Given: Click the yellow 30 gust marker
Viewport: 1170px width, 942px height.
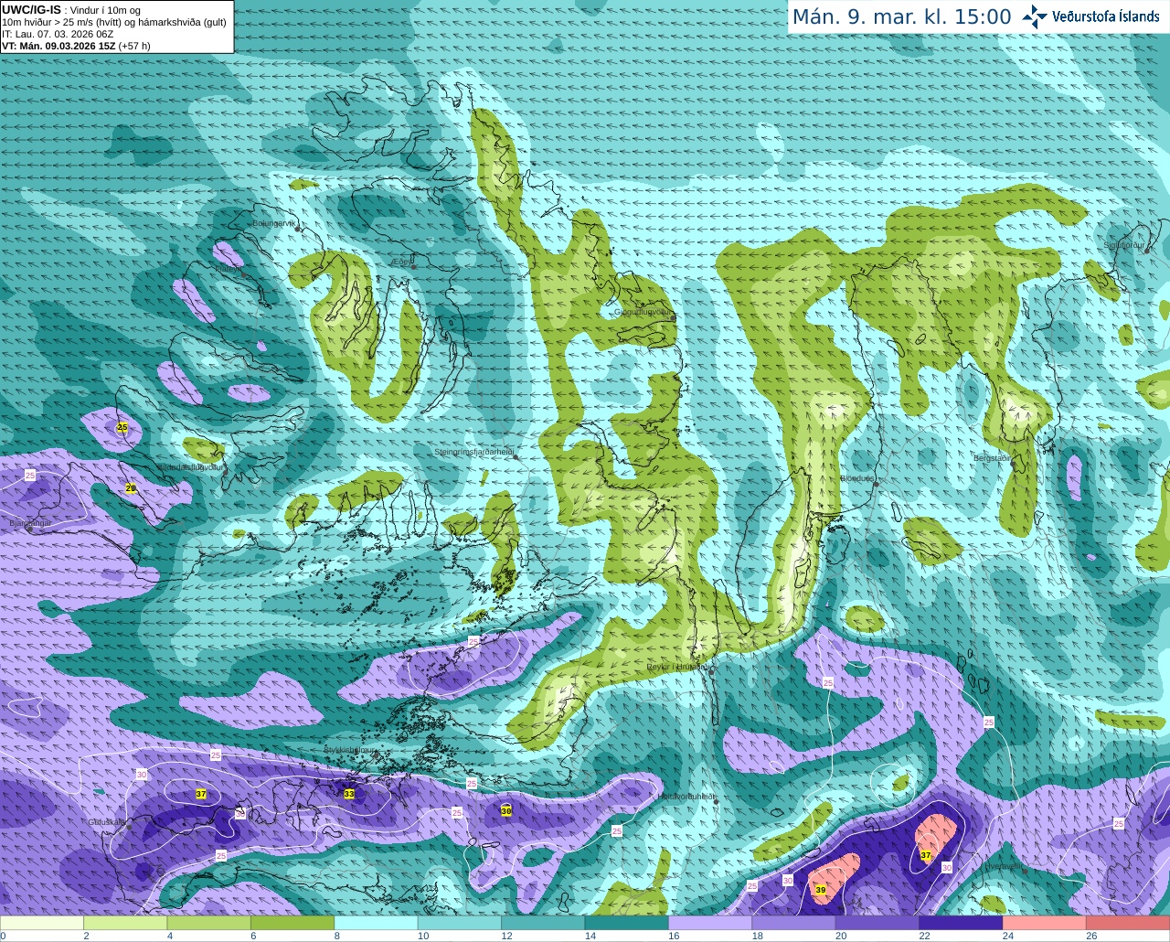Looking at the screenshot, I should click(506, 810).
